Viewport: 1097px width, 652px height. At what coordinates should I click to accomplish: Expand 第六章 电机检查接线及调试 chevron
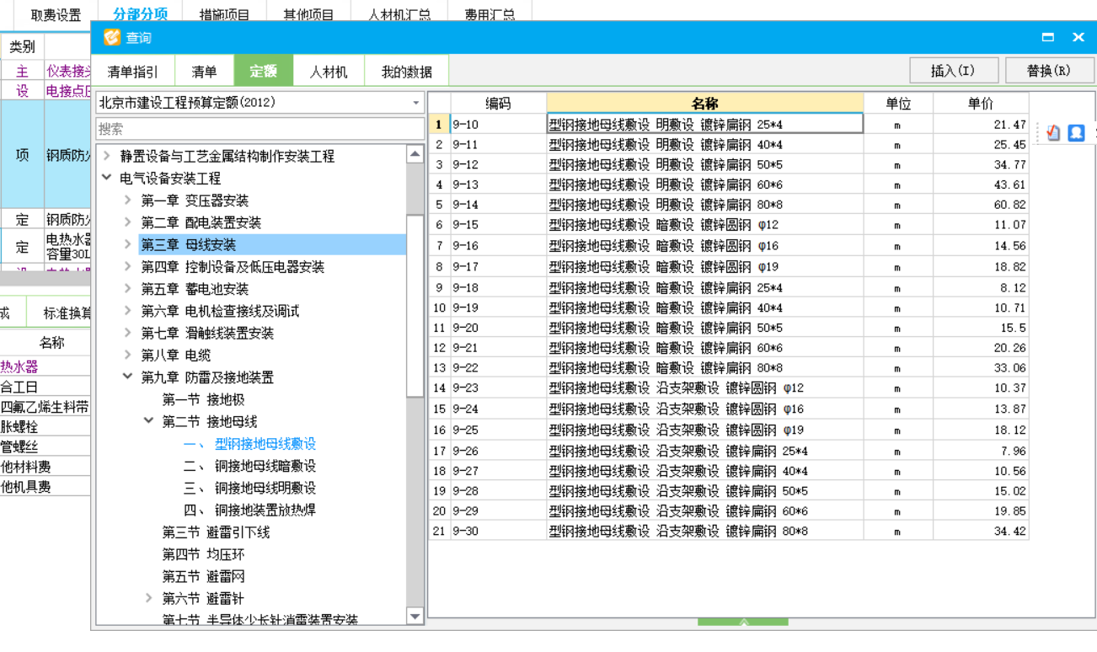(128, 311)
